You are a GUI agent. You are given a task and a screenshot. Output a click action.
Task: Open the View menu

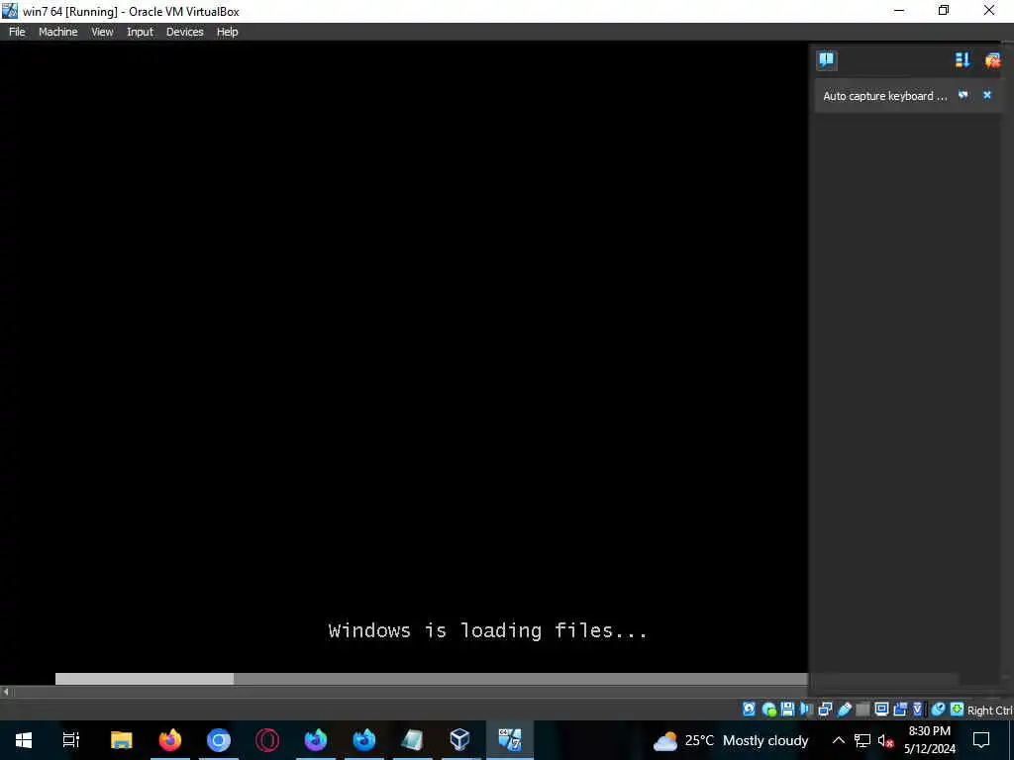[x=102, y=32]
